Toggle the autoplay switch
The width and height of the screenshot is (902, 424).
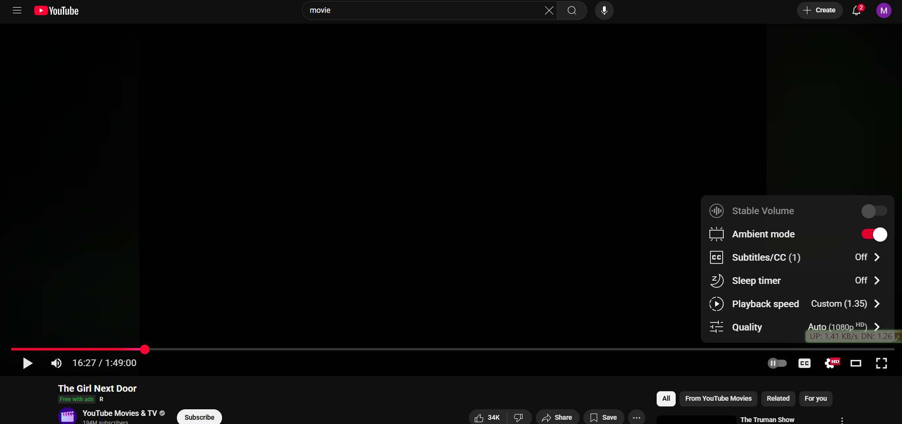click(777, 363)
